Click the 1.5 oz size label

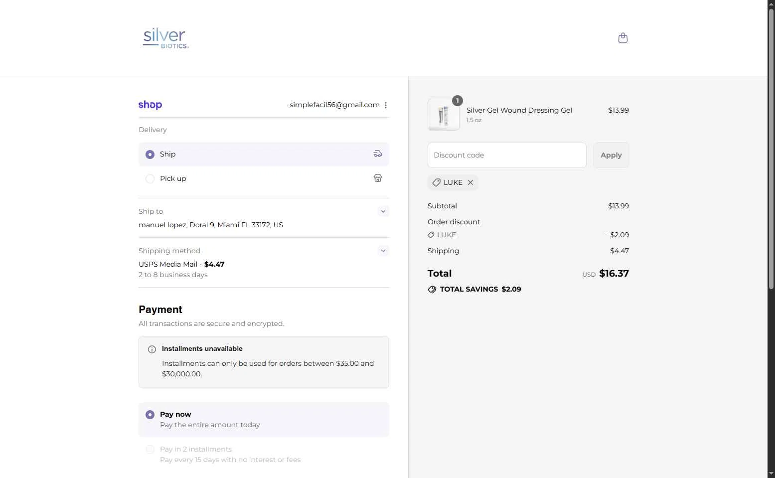[x=474, y=120]
